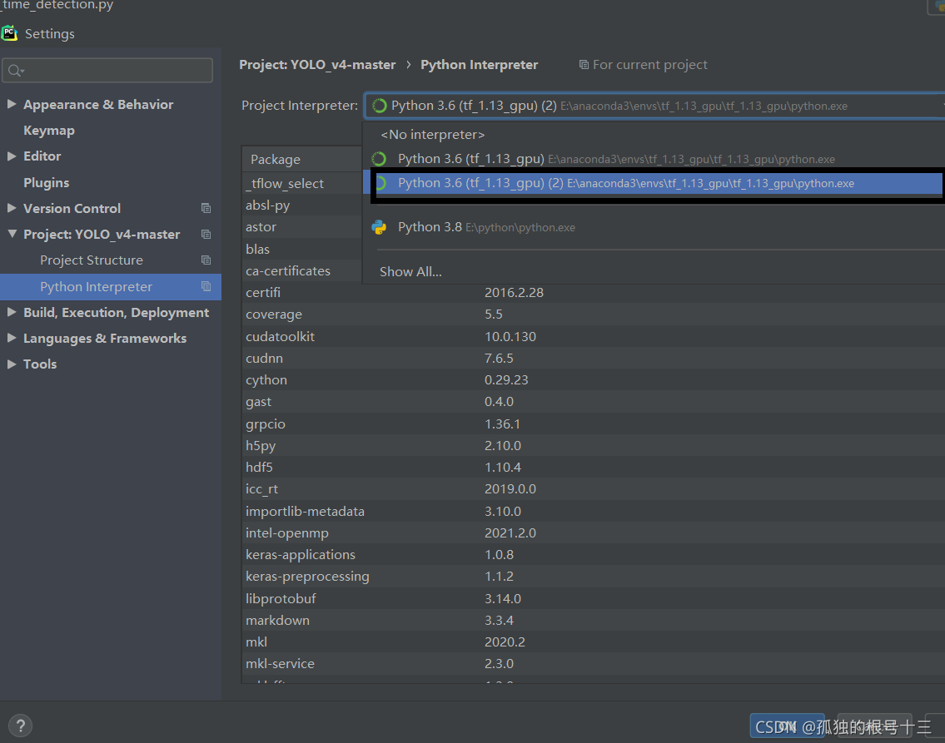Open Keymap settings page
Screen dimensions: 945x743
pos(49,130)
